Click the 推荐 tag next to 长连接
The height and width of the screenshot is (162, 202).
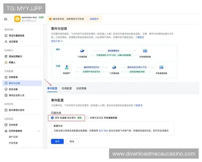(79, 118)
